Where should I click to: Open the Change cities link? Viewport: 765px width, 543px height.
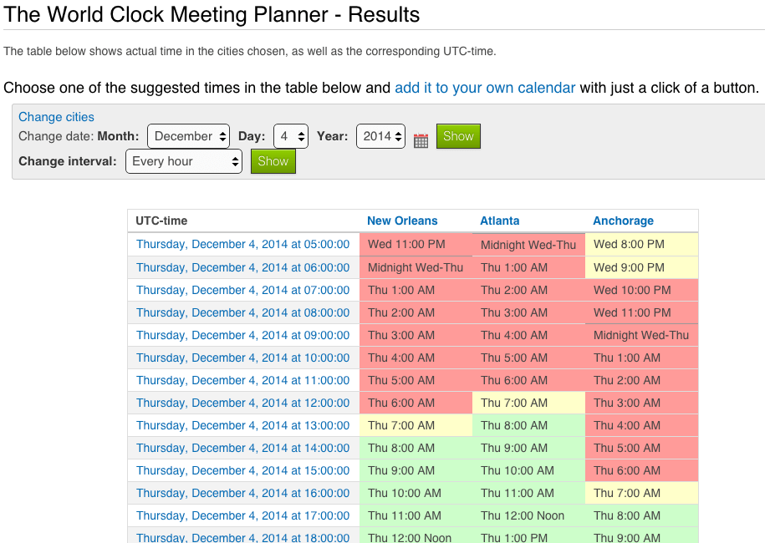(x=56, y=117)
